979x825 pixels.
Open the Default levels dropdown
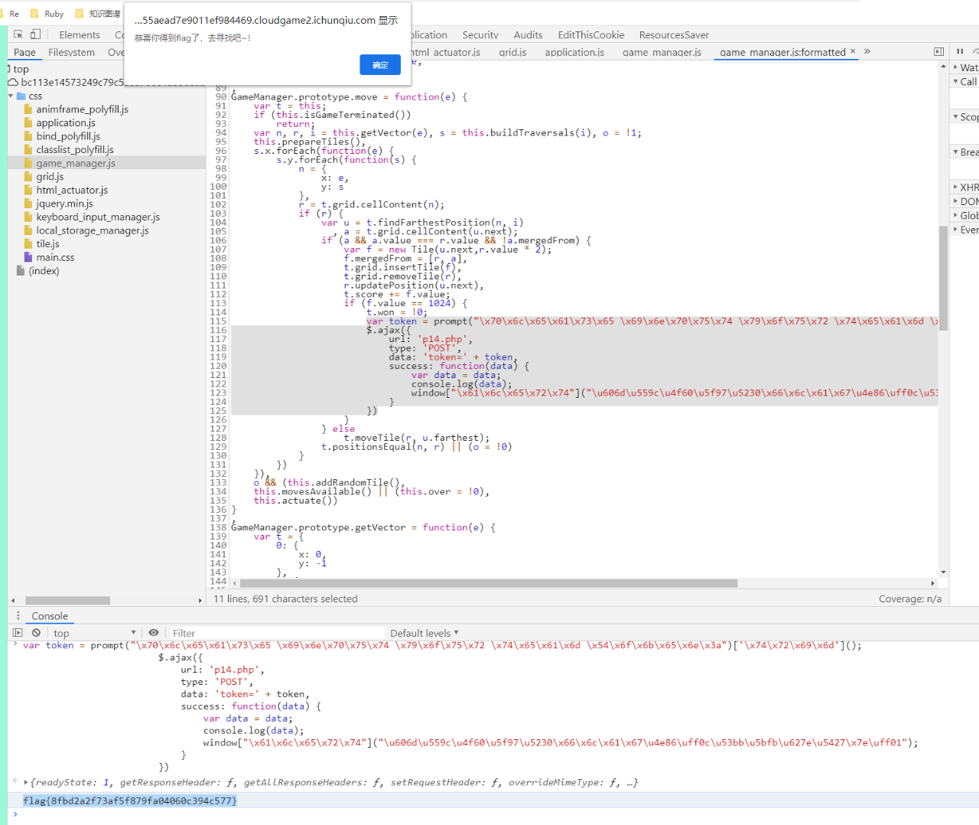coord(424,633)
